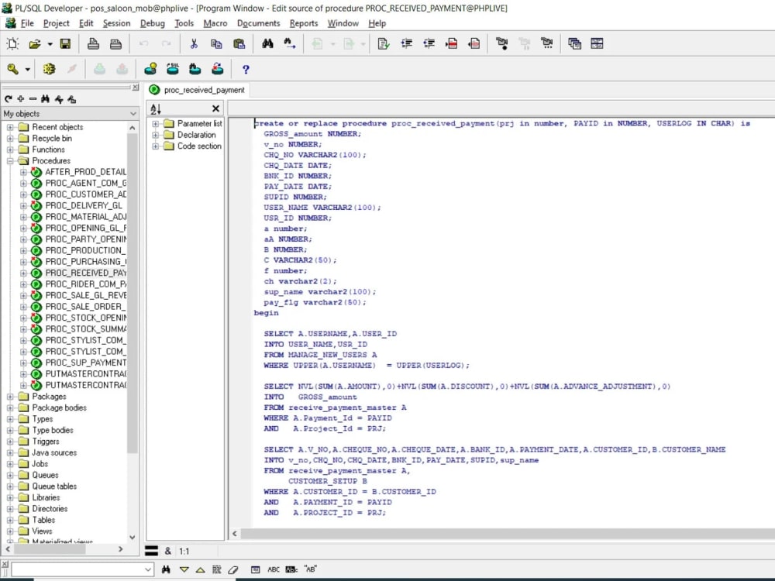Viewport: 775px width, 581px height.
Task: Click the Compile invalid objects database icon
Action: (218, 69)
